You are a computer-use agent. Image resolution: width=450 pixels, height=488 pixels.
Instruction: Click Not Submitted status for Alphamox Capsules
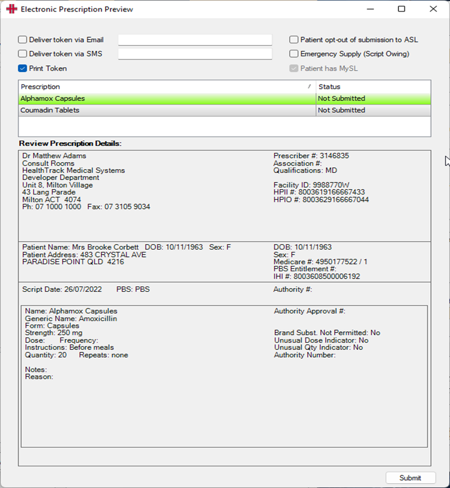pos(341,98)
